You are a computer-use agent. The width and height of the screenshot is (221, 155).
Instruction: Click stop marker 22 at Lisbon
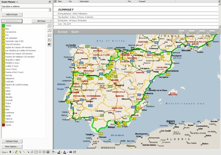tap(68, 102)
